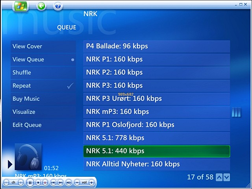This screenshot has width=252, height=189.
Task: Stop playback with the stop button
Action: tap(38, 183)
